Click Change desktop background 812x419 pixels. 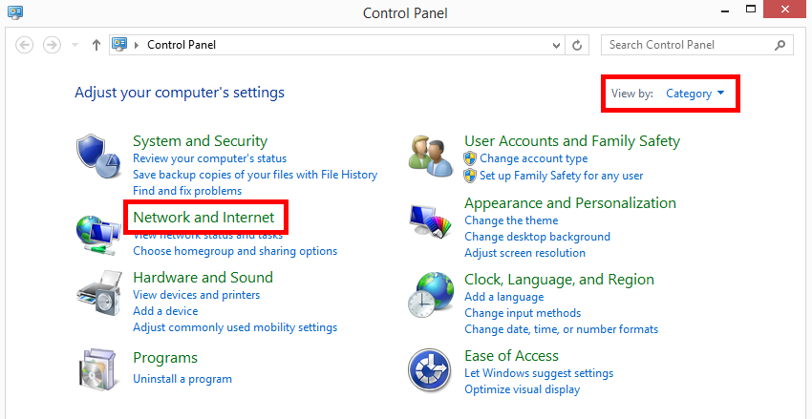point(538,237)
